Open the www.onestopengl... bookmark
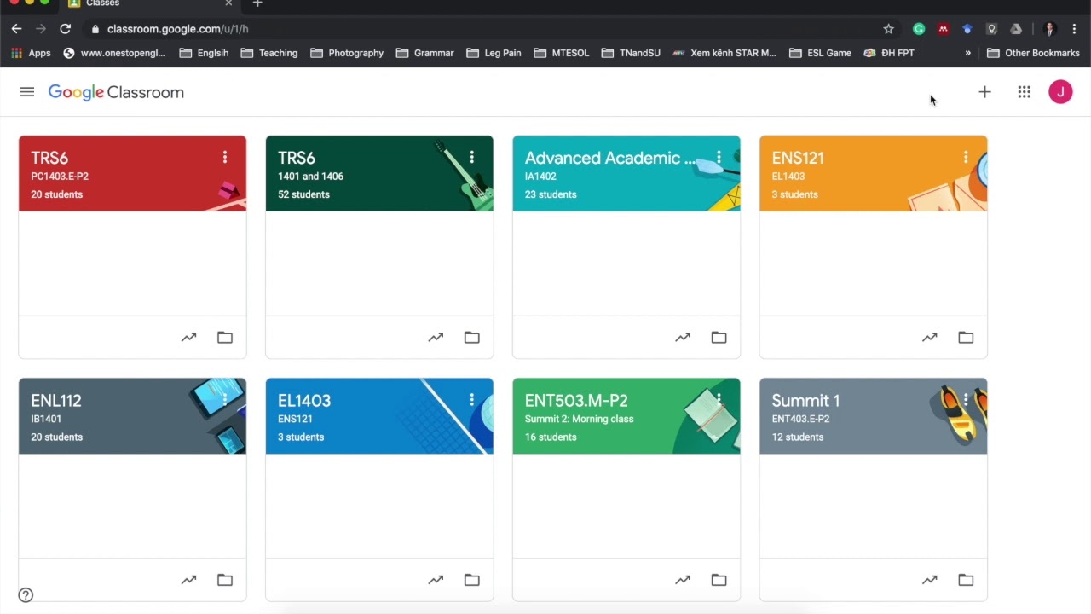The height and width of the screenshot is (614, 1091). [114, 53]
